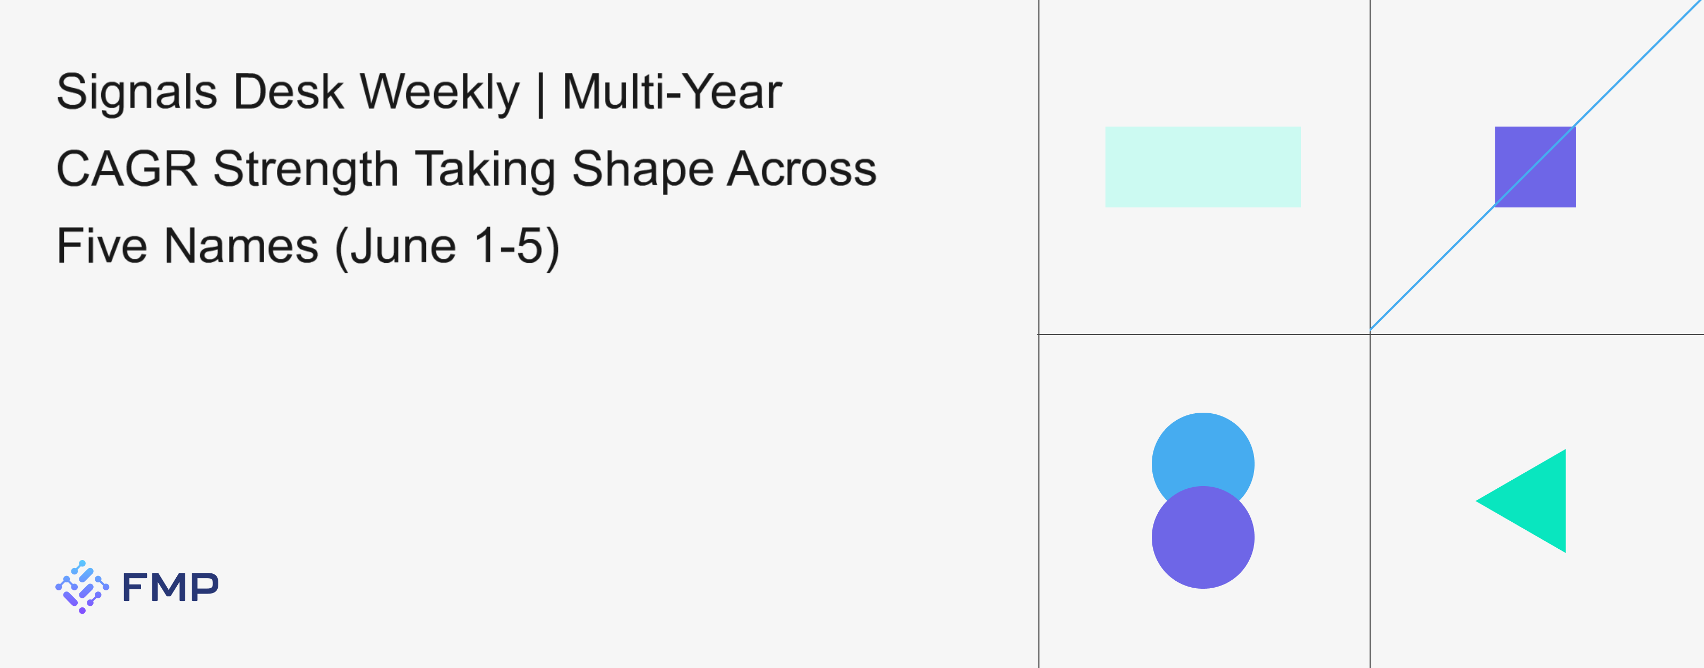Click the word 'Weekly' in the headline

pyautogui.click(x=440, y=93)
